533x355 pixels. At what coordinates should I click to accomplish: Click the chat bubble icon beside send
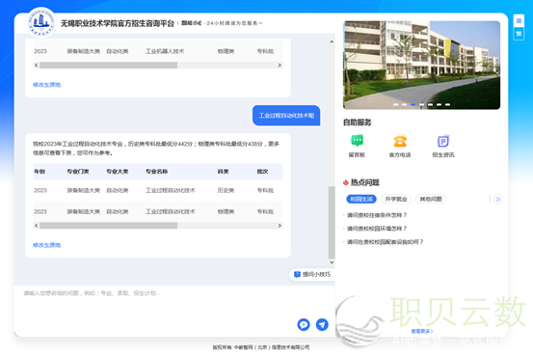pyautogui.click(x=304, y=324)
